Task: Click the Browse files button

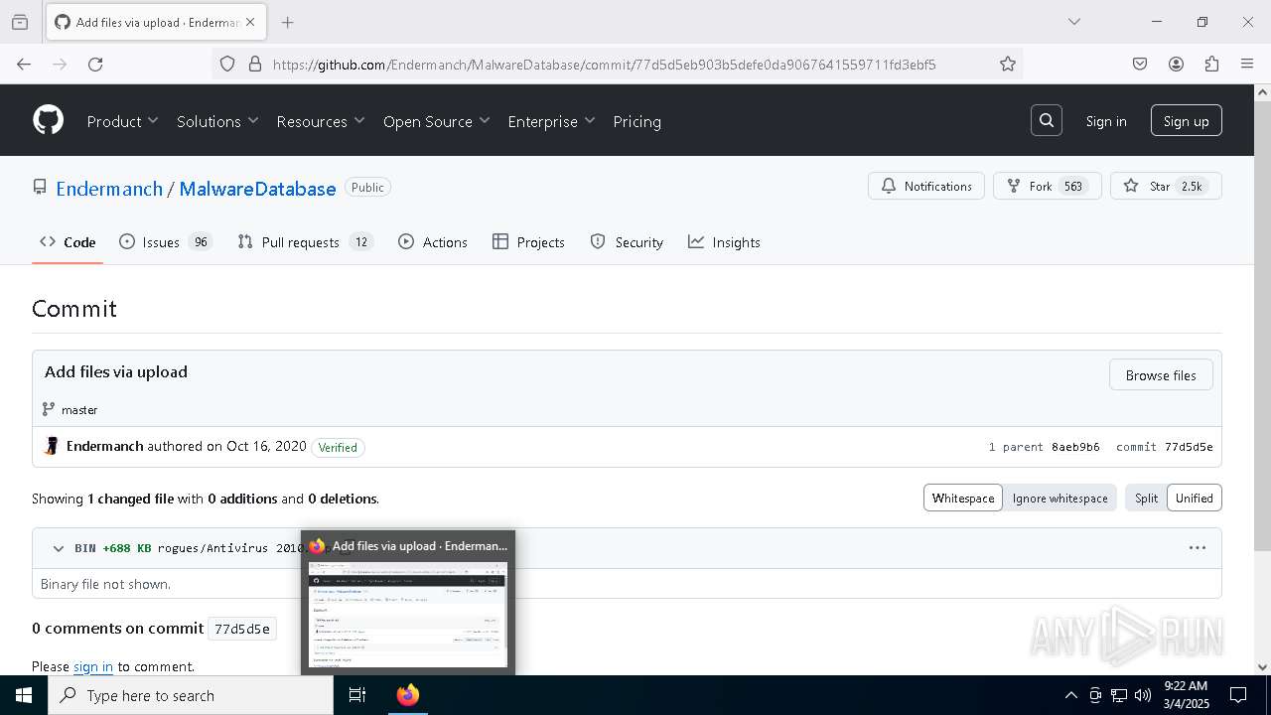Action: click(x=1161, y=375)
